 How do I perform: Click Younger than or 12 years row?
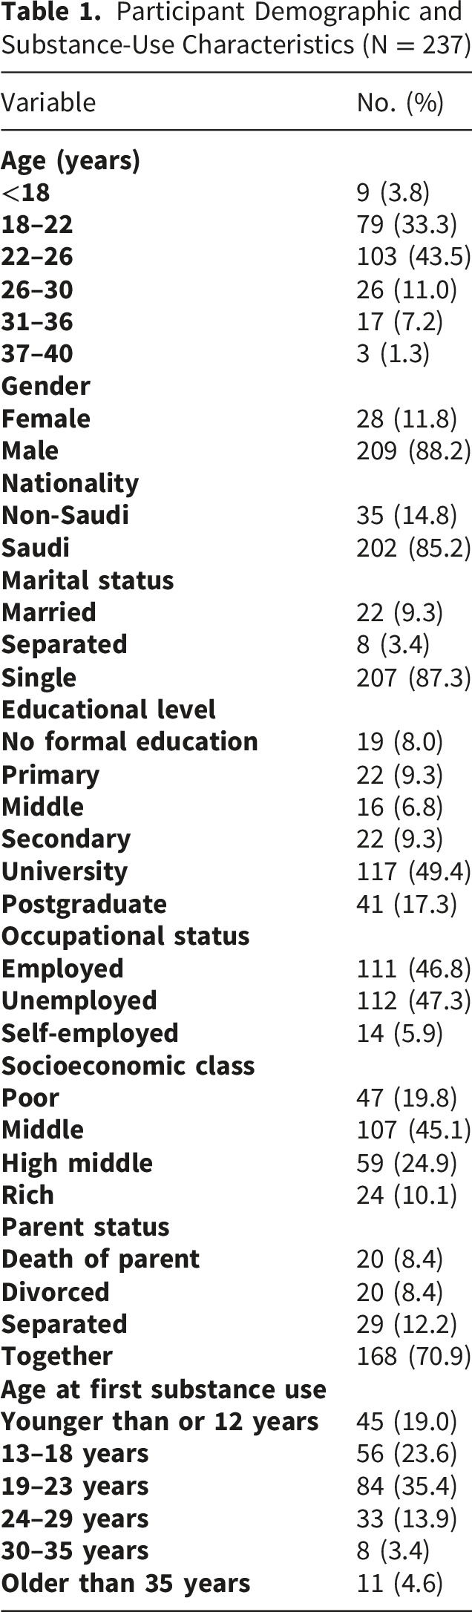pyautogui.click(x=236, y=1420)
